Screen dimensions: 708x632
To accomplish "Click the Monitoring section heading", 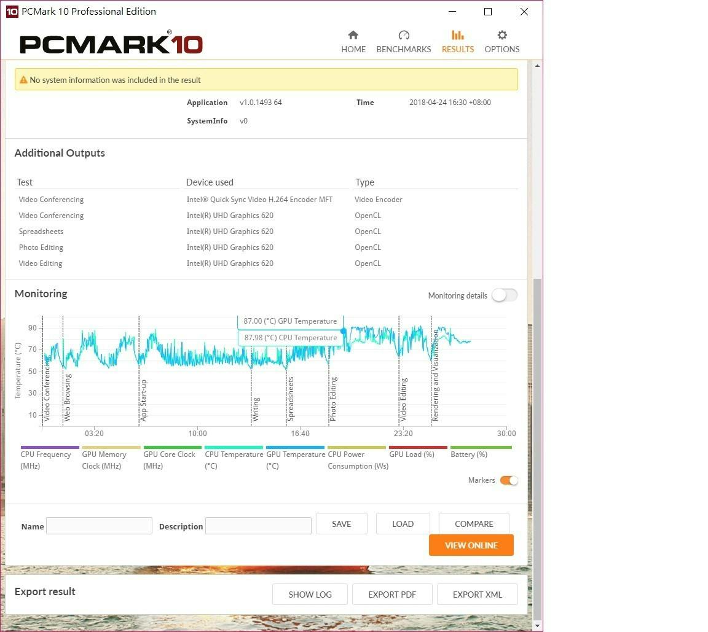I will point(41,294).
